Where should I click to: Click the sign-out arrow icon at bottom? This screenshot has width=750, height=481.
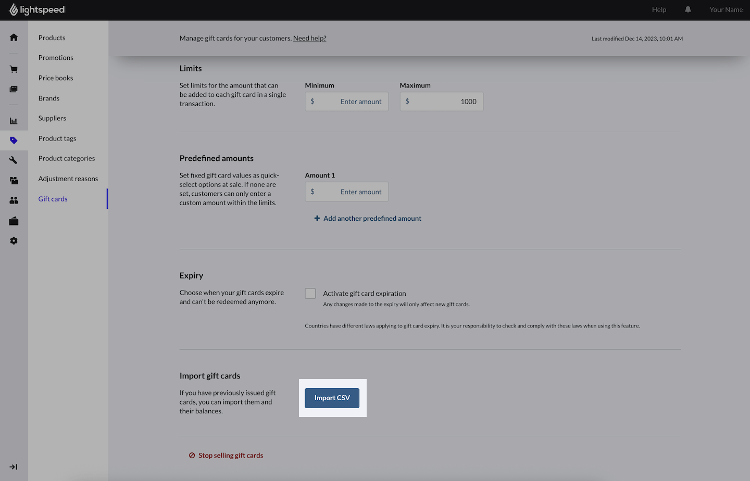[14, 466]
